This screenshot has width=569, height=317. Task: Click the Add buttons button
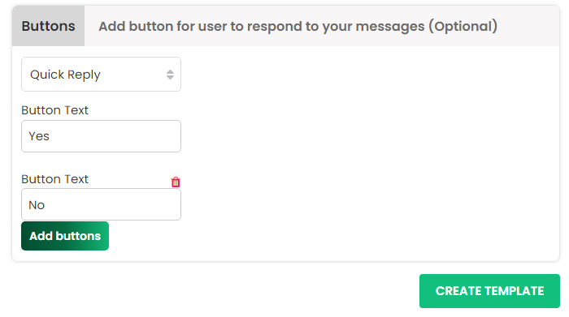tap(65, 236)
